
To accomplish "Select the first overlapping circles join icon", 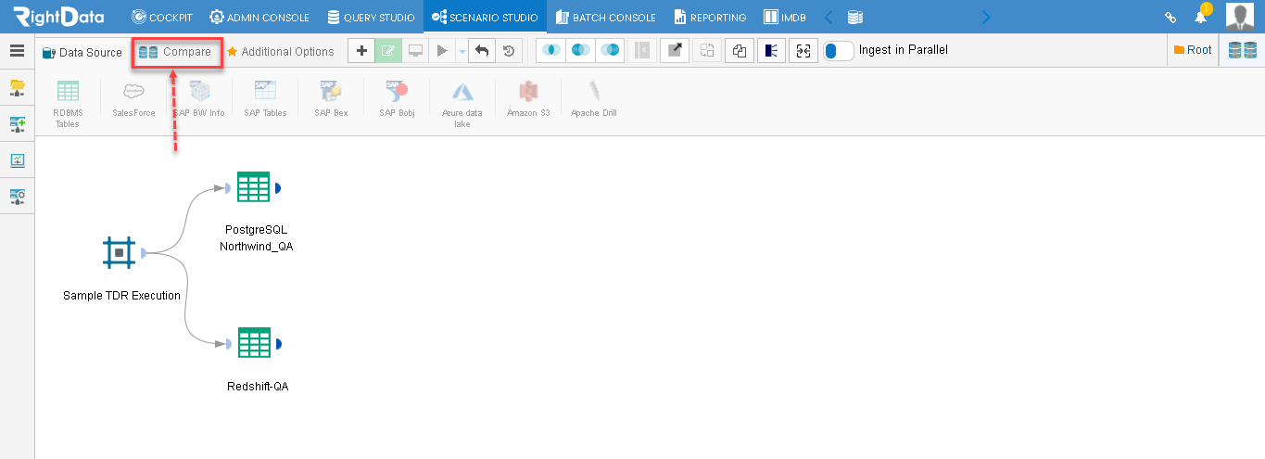I will pyautogui.click(x=550, y=51).
